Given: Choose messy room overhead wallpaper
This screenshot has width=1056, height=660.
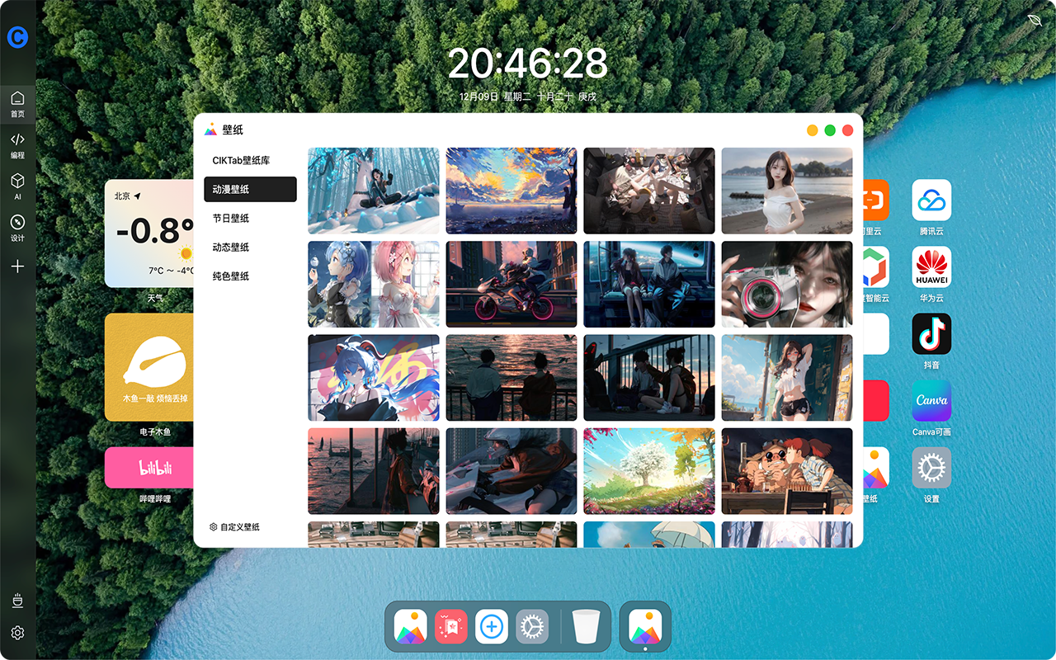Looking at the screenshot, I should (649, 191).
